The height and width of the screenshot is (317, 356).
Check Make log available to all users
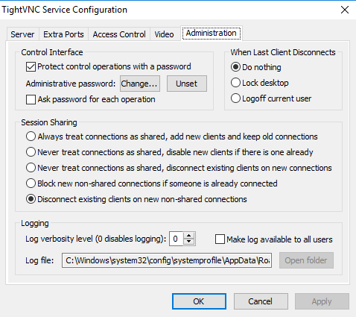[x=220, y=239]
